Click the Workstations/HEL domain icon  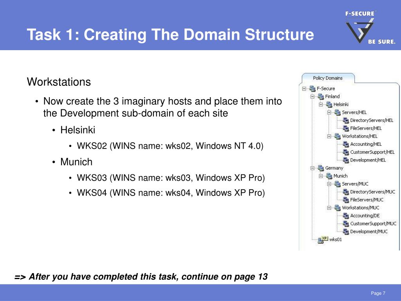pos(338,136)
